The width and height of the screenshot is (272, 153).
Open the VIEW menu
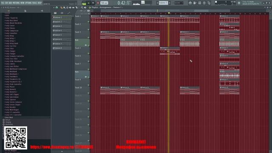[23, 3]
